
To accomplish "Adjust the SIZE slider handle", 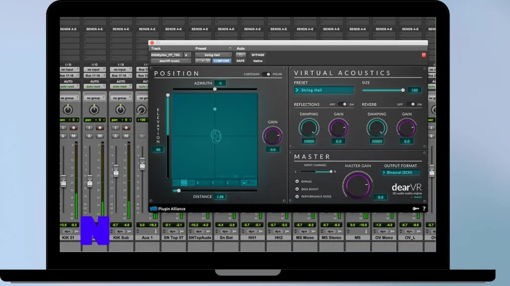I will point(403,90).
